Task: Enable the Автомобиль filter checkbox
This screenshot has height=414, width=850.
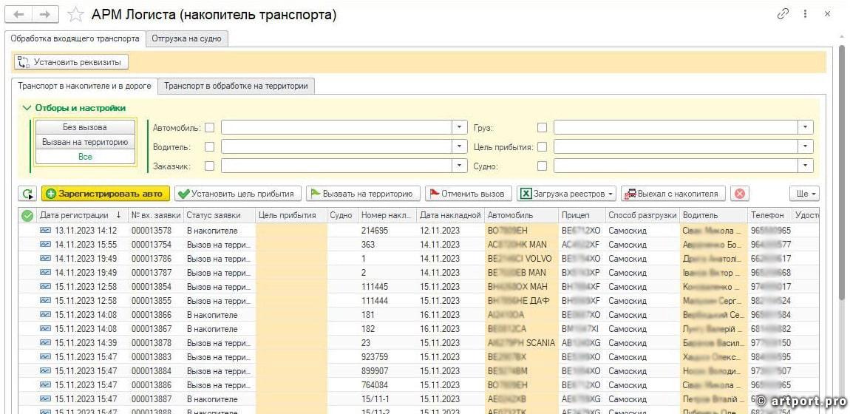Action: click(210, 127)
